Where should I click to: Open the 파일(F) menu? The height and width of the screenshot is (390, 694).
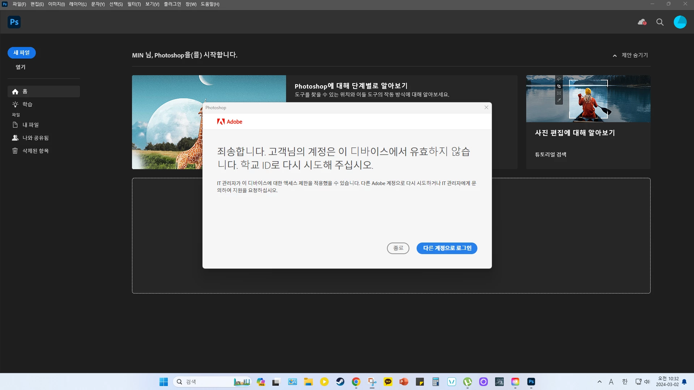[19, 4]
